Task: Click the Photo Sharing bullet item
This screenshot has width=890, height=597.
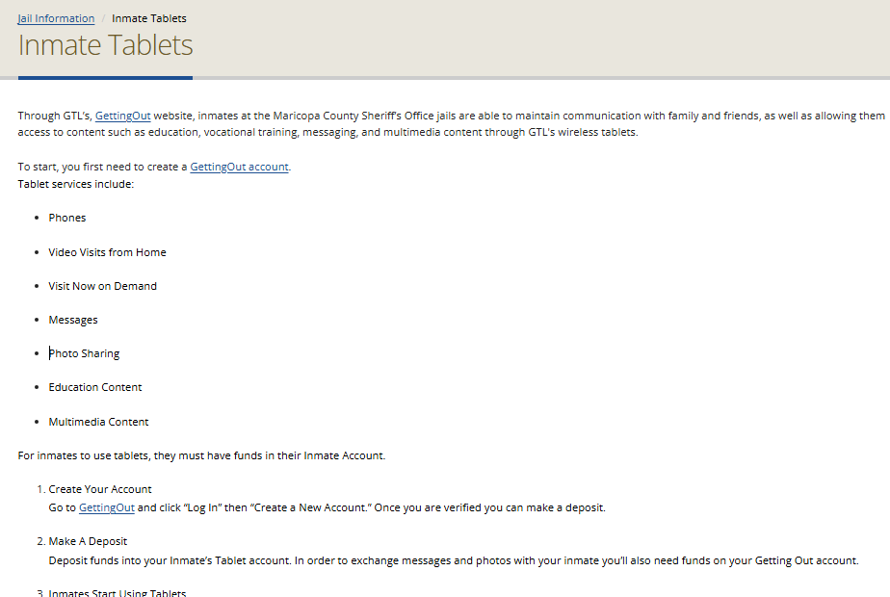Action: coord(85,353)
